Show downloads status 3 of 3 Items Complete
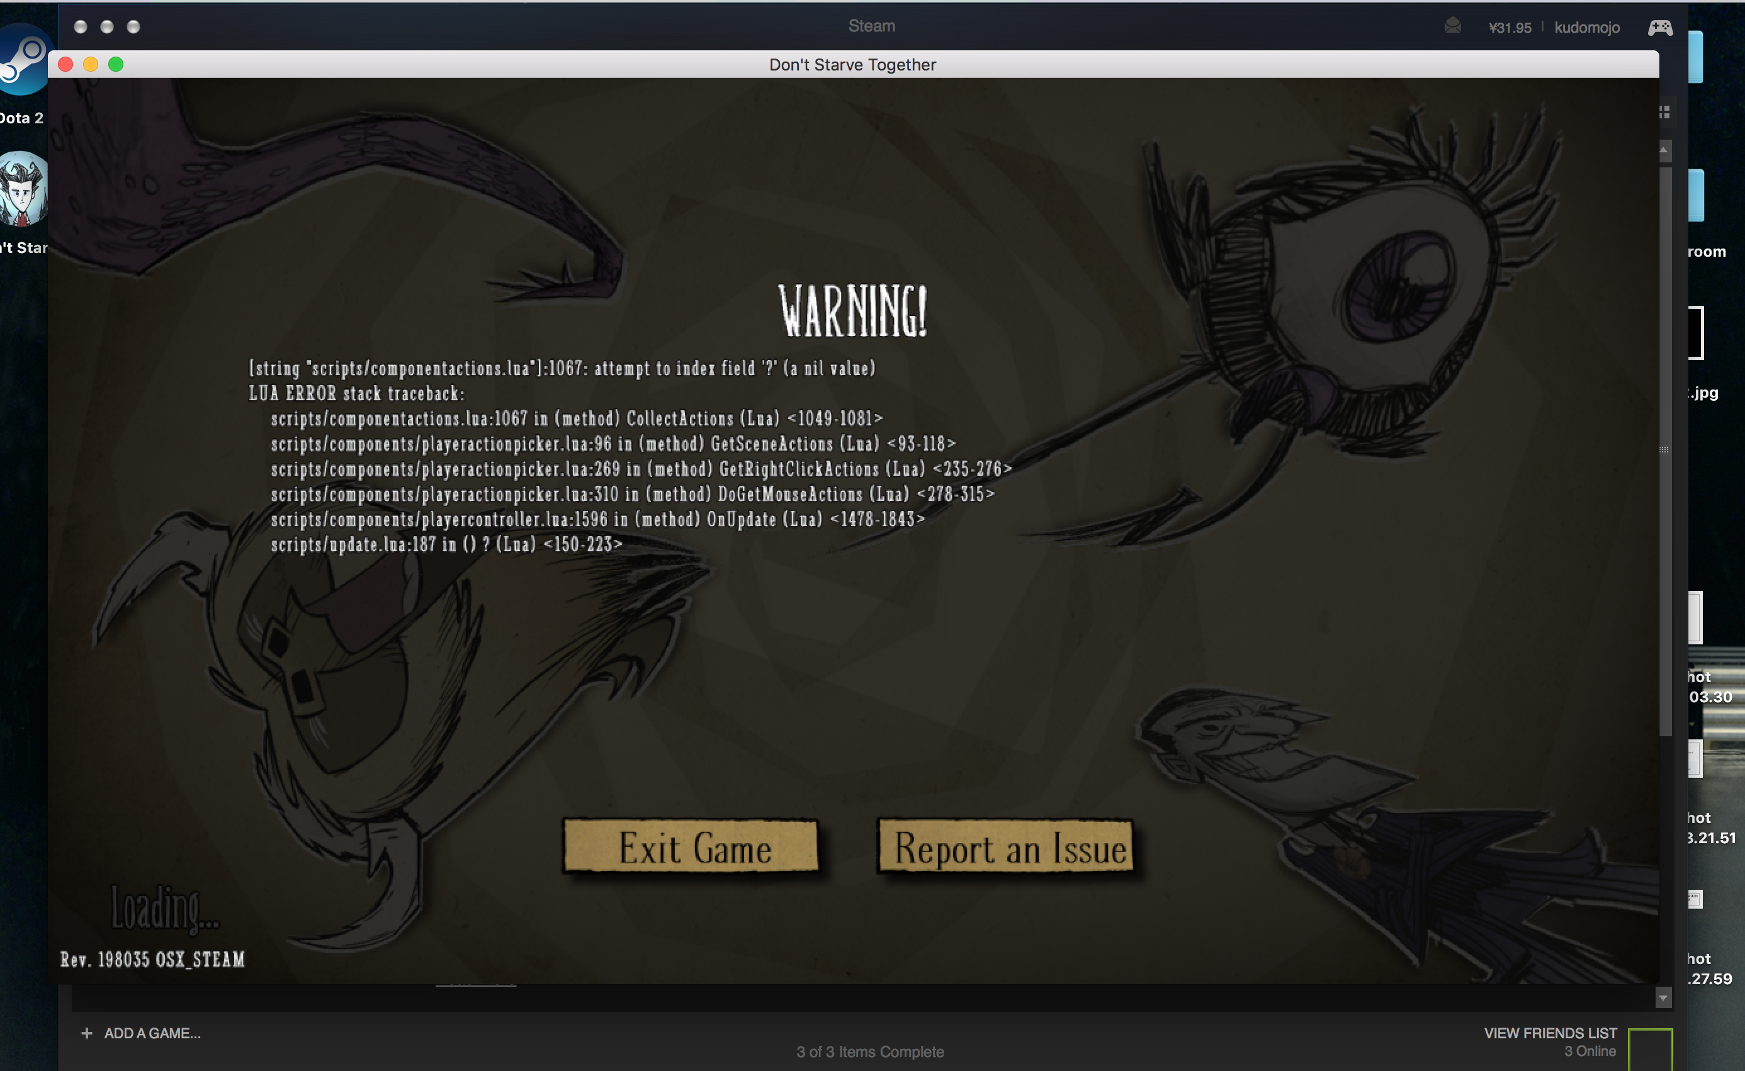The width and height of the screenshot is (1745, 1071). 870,1052
